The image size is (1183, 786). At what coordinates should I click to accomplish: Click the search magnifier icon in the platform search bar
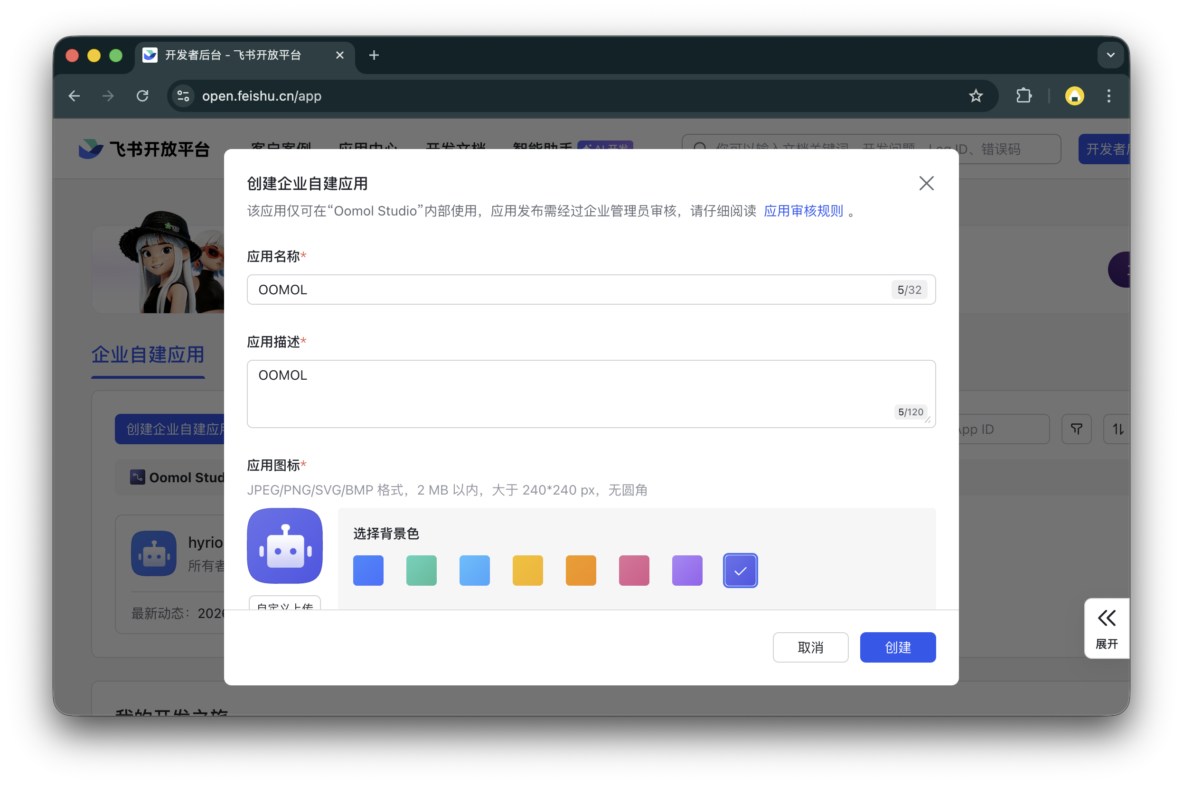pos(699,149)
